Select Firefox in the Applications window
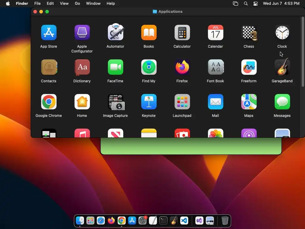Image resolution: width=305 pixels, height=229 pixels. tap(182, 67)
